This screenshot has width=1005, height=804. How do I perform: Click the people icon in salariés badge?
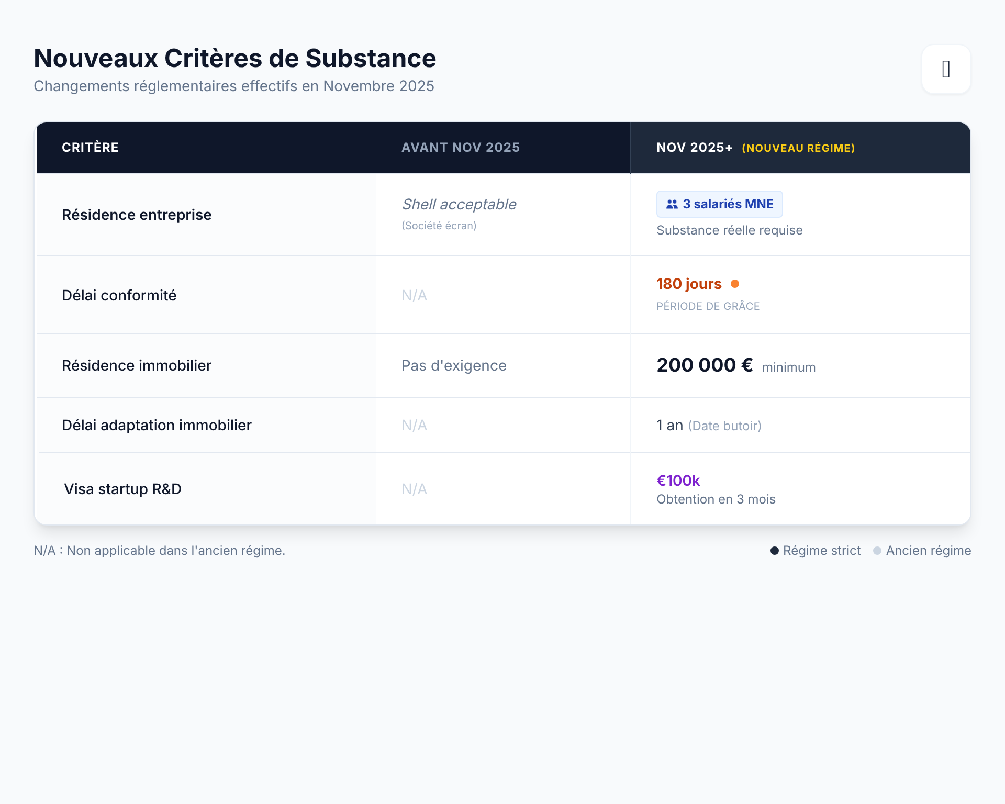tap(672, 204)
